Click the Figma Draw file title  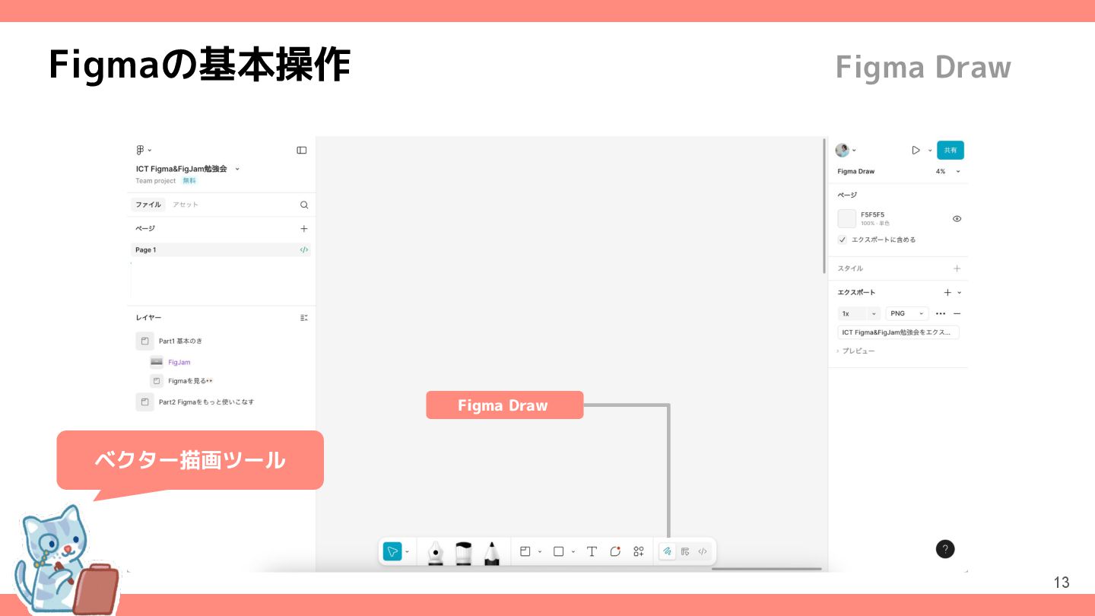[856, 171]
